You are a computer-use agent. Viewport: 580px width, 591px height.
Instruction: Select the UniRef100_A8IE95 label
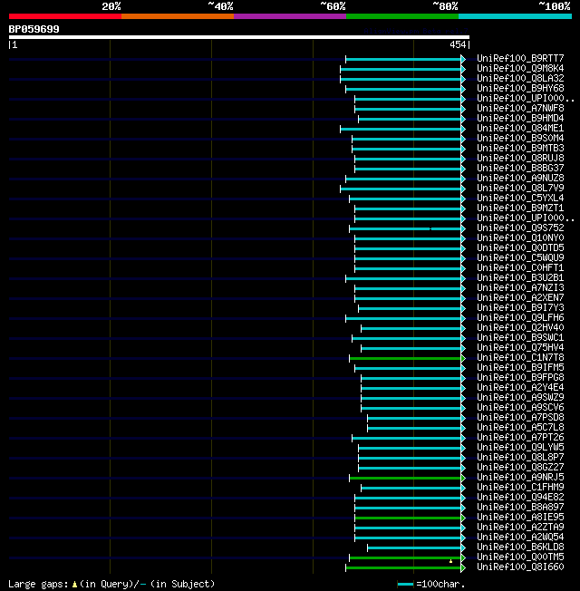click(520, 518)
